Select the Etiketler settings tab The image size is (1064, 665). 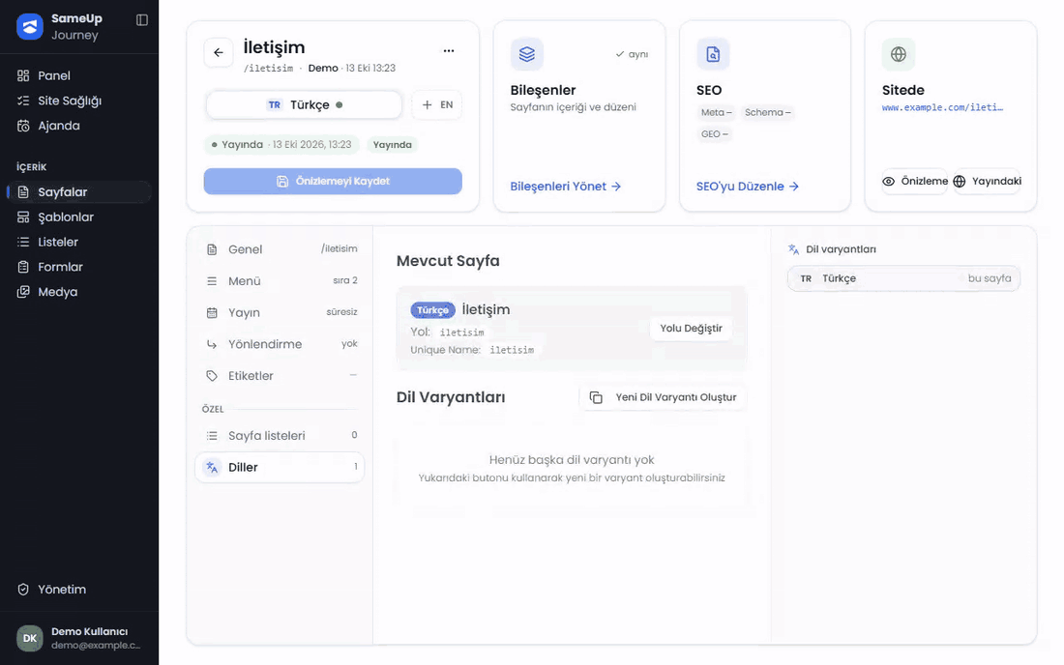click(x=281, y=376)
